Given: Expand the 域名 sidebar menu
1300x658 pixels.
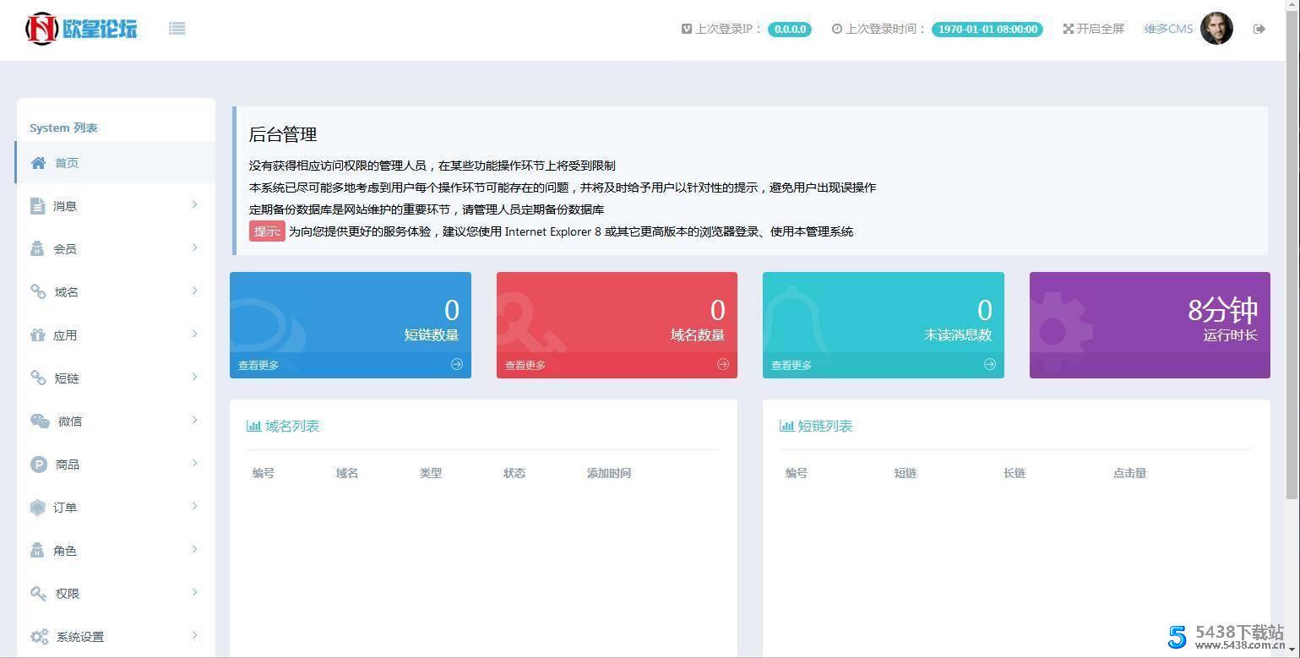Looking at the screenshot, I should (x=116, y=291).
